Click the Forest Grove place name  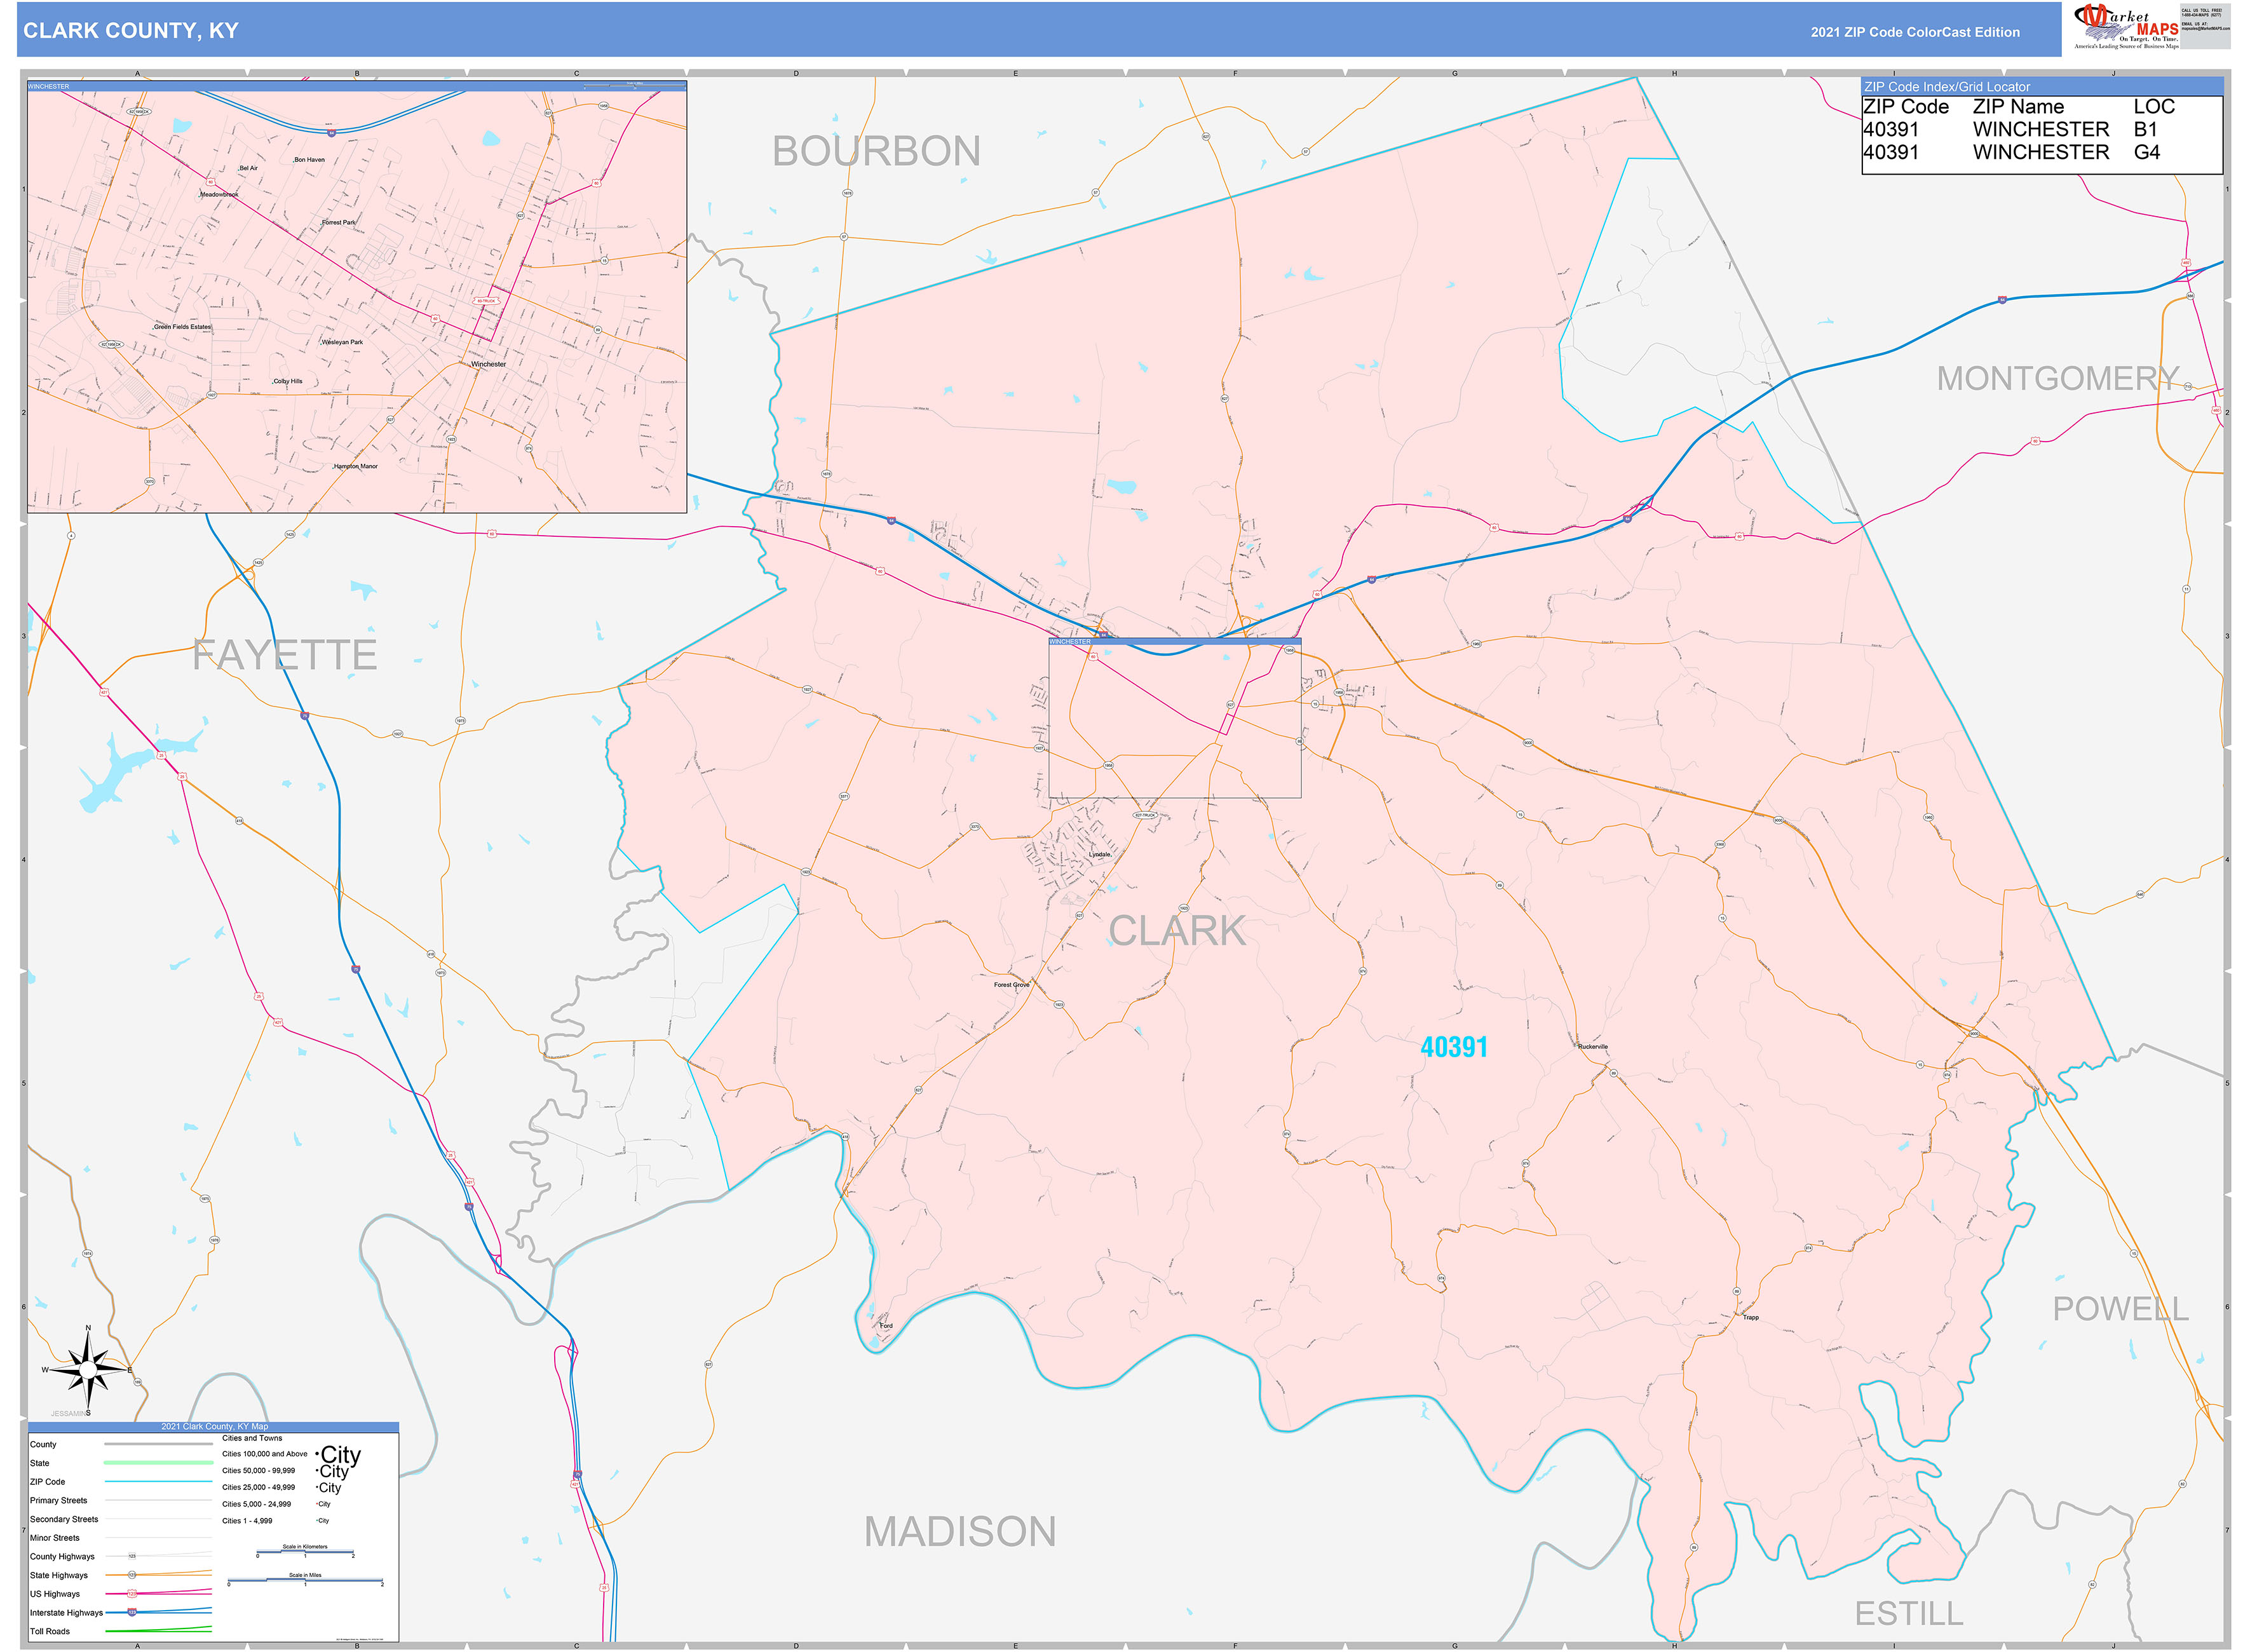1011,984
